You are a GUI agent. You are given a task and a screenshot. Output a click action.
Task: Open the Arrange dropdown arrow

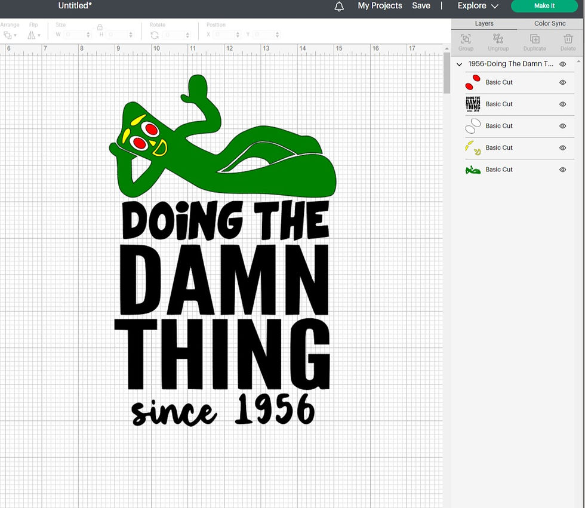pos(16,35)
